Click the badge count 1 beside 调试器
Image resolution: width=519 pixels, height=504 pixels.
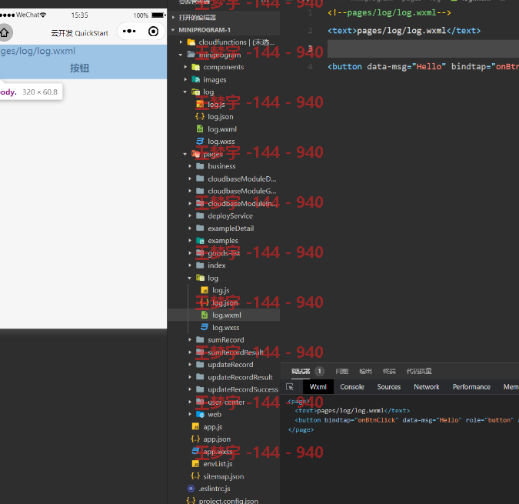tap(319, 371)
